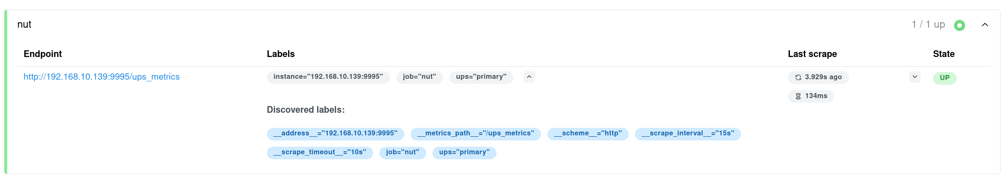
Task: Select the gray ups="primary" label badge
Action: click(x=481, y=77)
